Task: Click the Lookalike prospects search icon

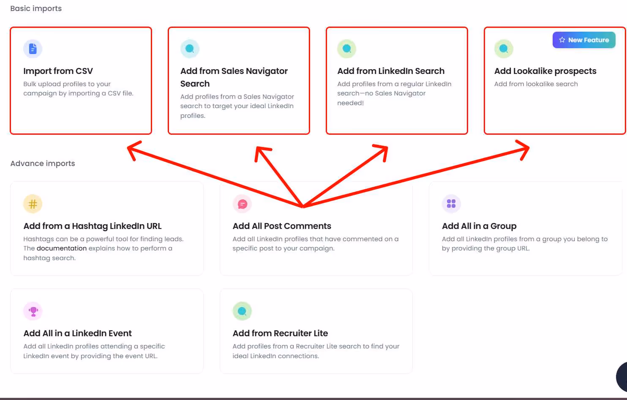Action: click(x=504, y=49)
